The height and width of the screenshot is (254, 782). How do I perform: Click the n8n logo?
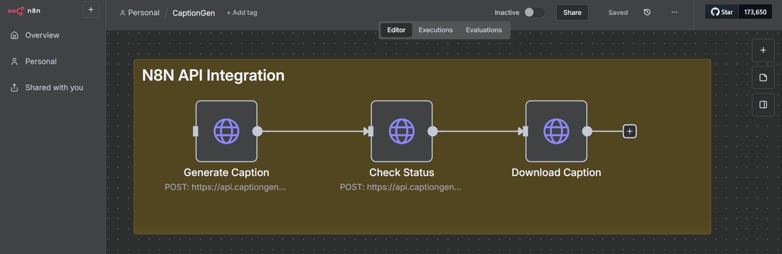tap(24, 11)
